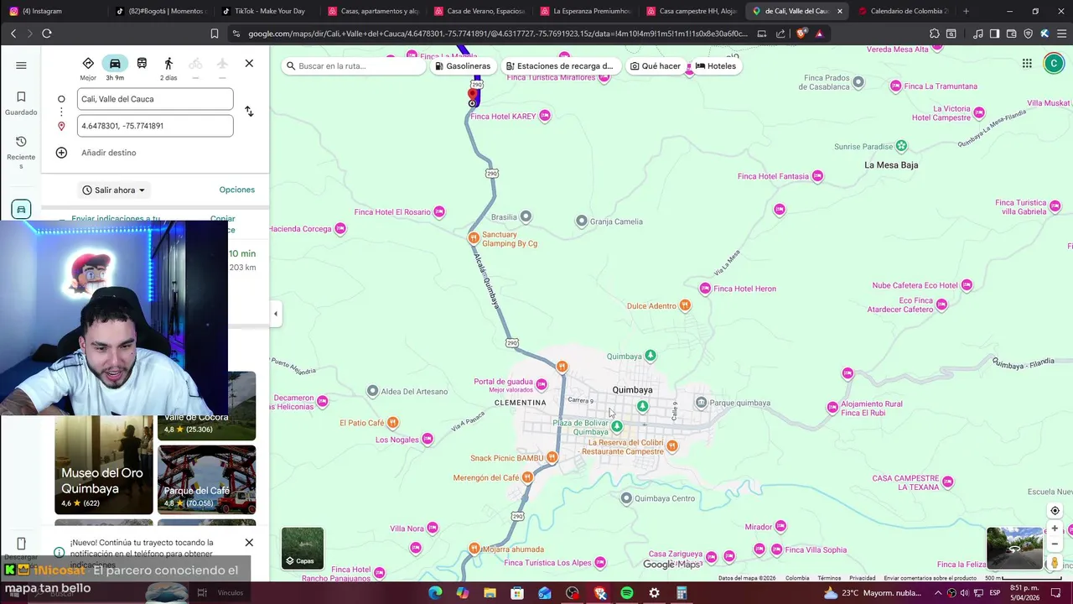Click the Finca Hotel Fantasia marker
Image resolution: width=1073 pixels, height=604 pixels.
pyautogui.click(x=817, y=176)
